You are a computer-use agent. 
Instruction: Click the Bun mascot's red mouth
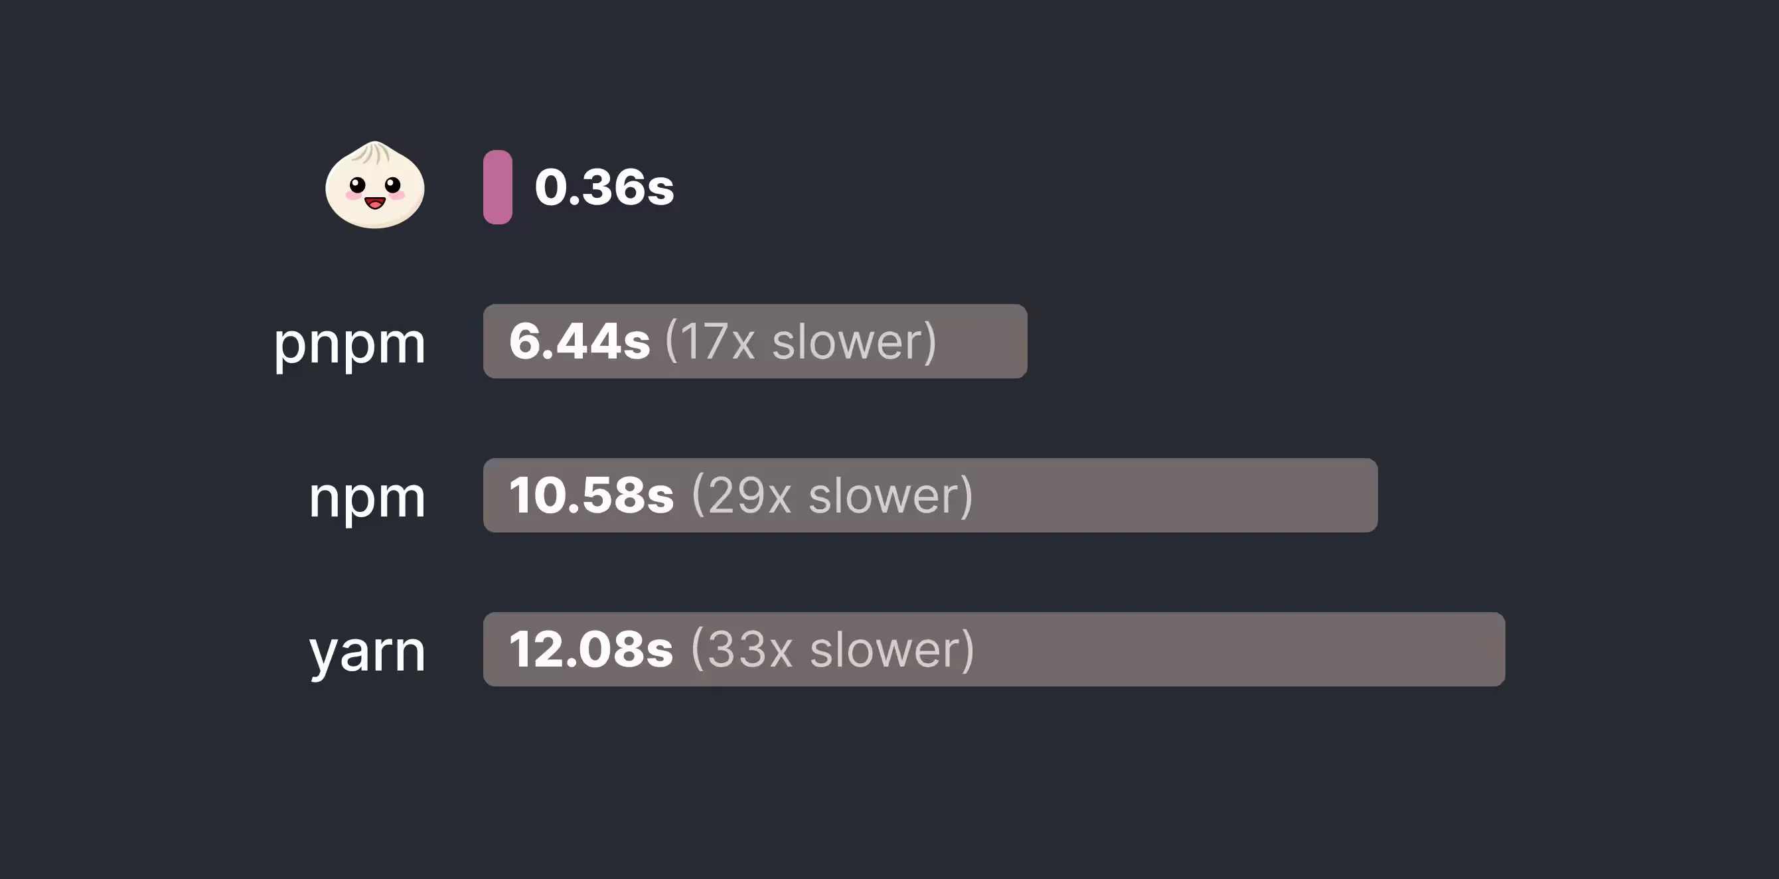(x=375, y=203)
